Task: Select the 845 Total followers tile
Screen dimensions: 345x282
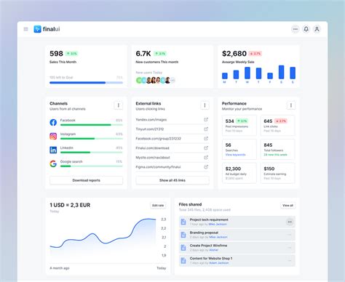Action: click(x=277, y=149)
